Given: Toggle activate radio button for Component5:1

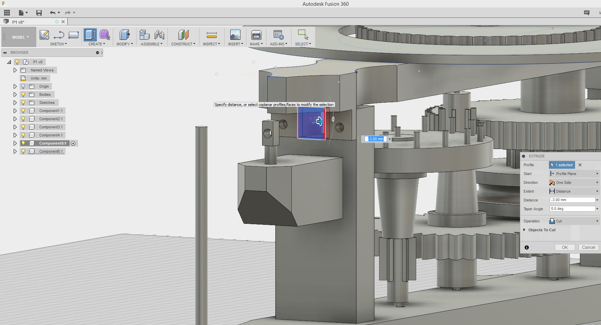Looking at the screenshot, I should (x=73, y=144).
